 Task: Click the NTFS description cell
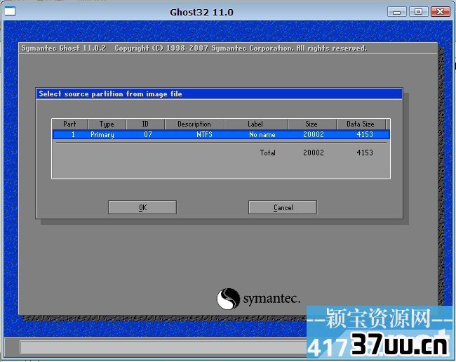pyautogui.click(x=204, y=134)
